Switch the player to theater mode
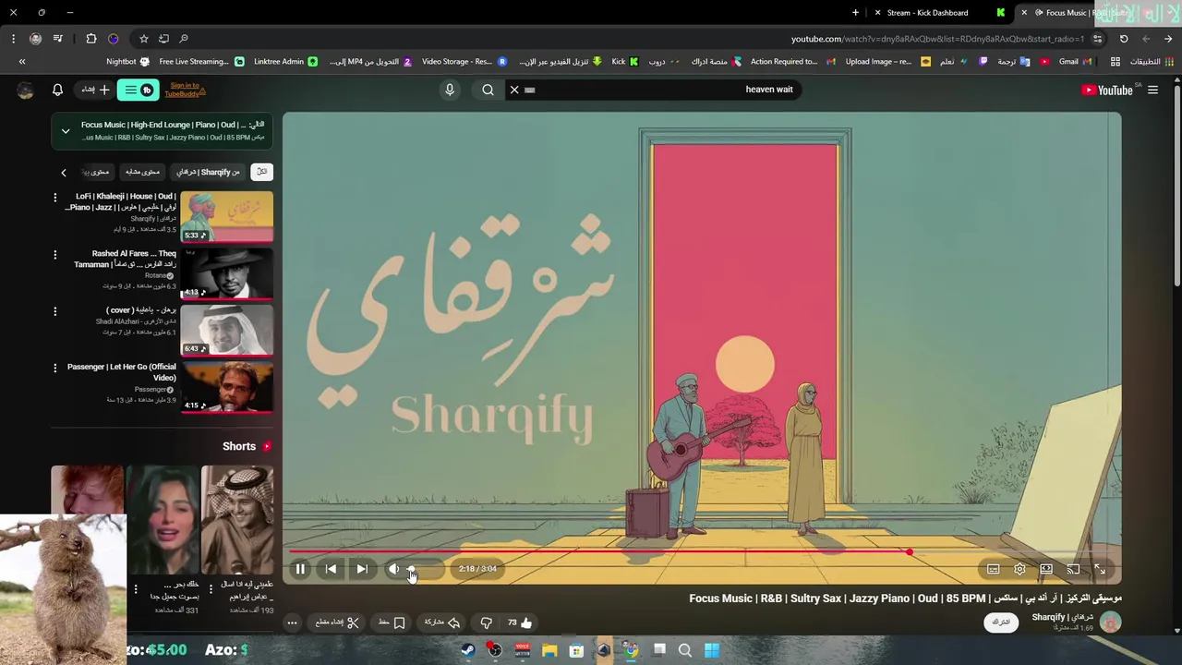 tap(1046, 569)
